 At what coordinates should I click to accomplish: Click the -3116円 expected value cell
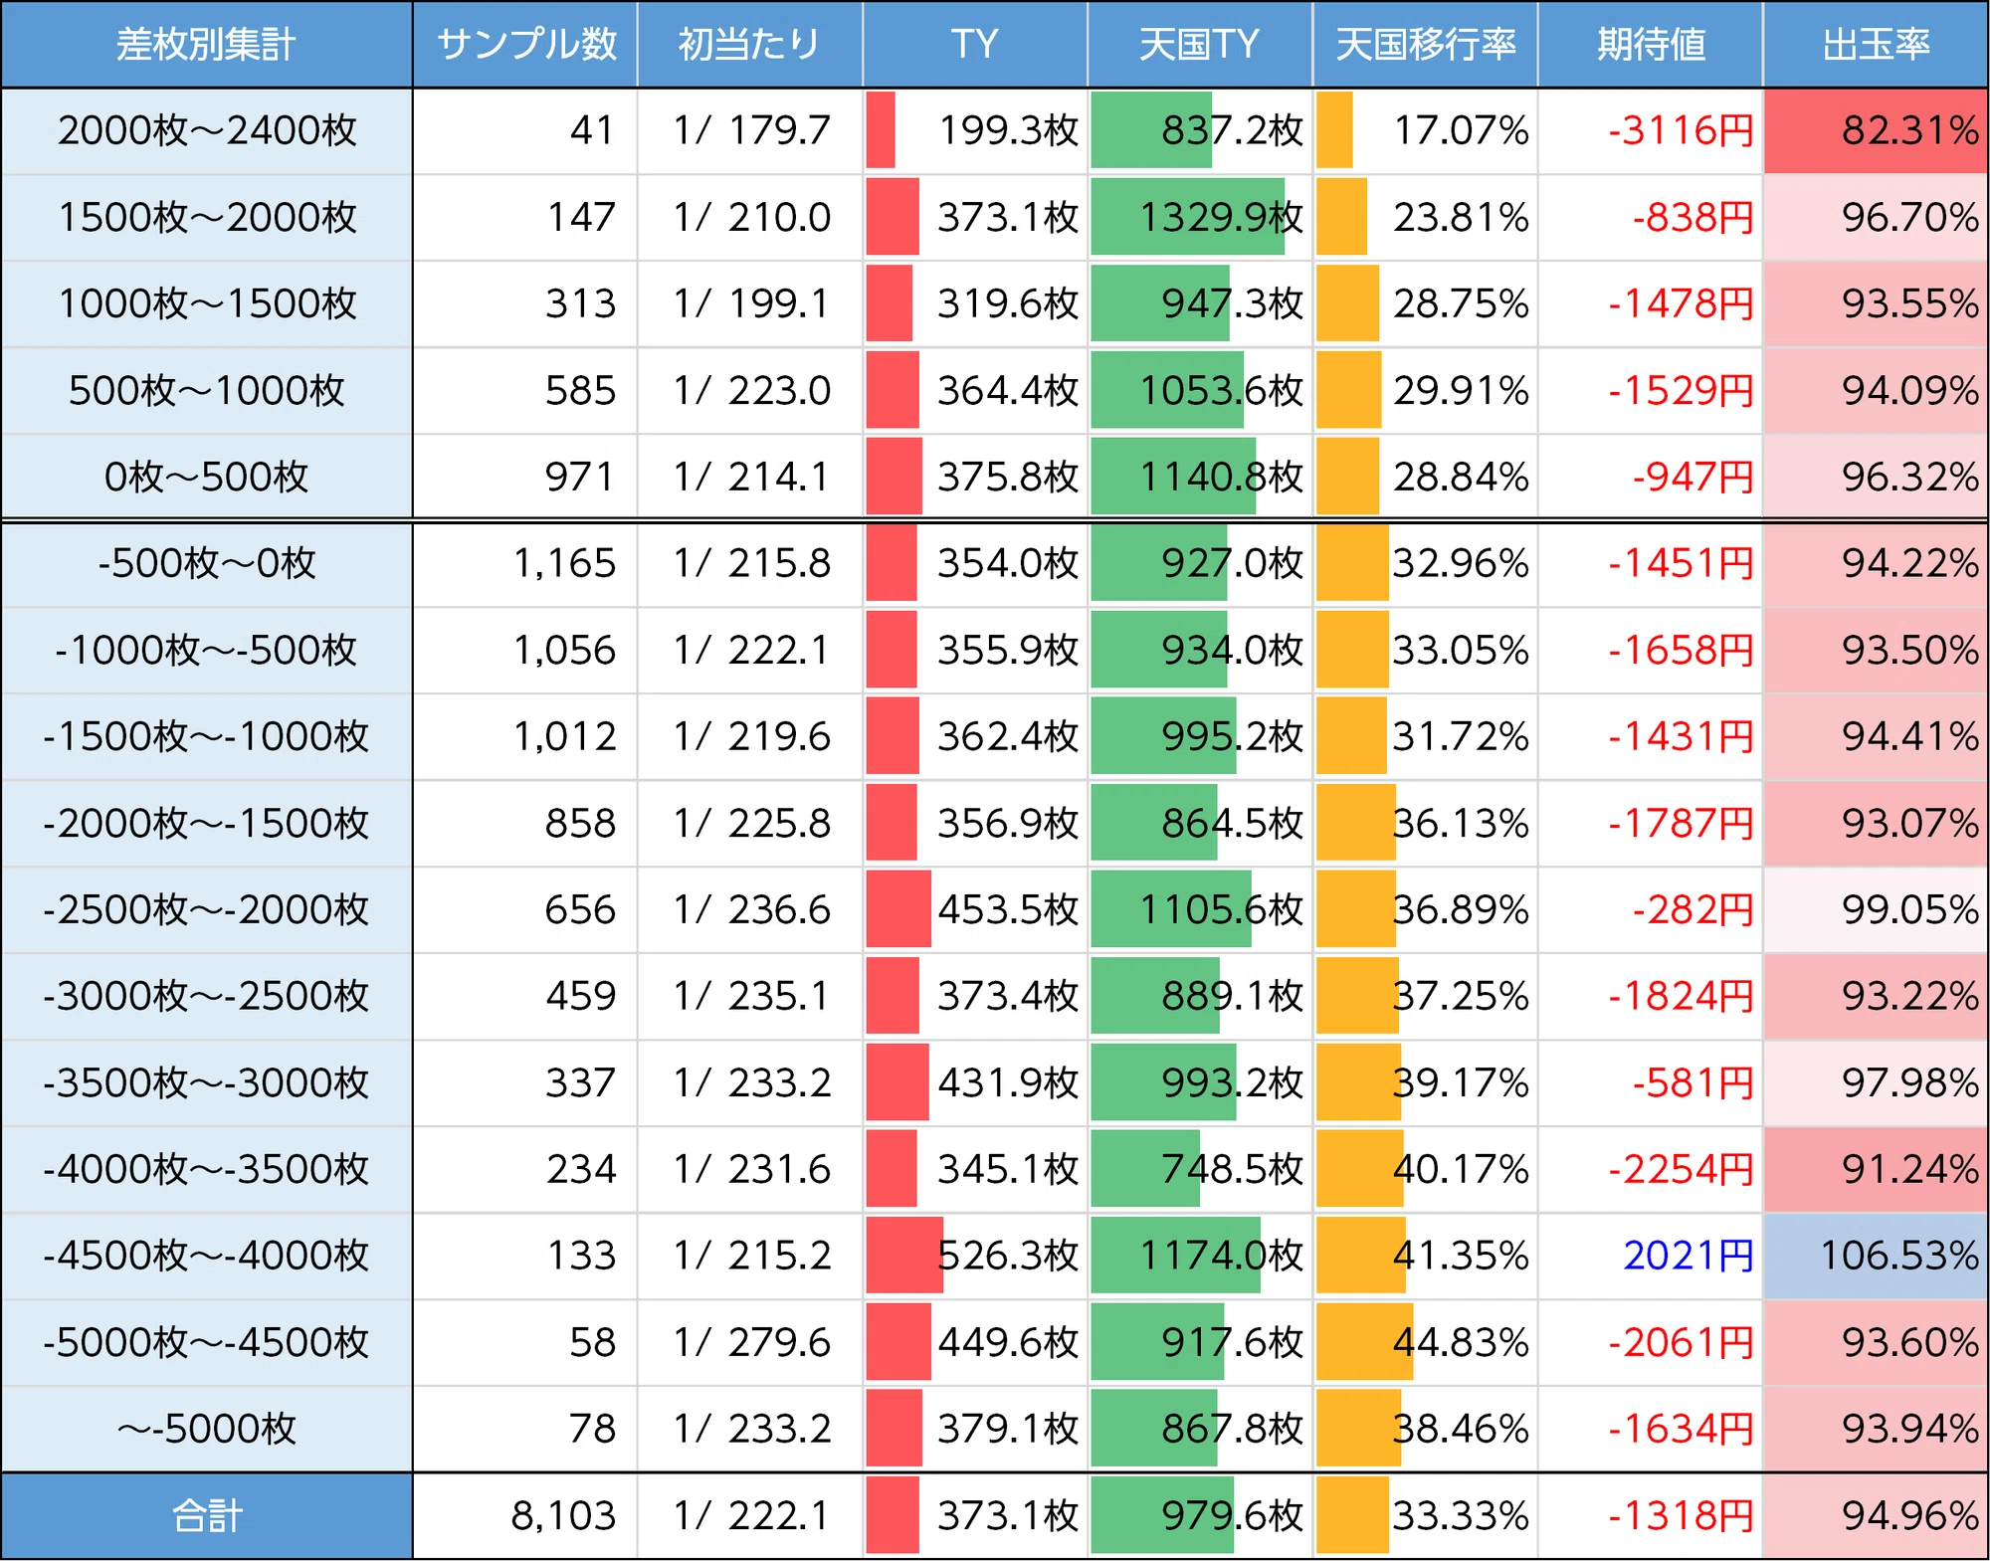(x=1650, y=130)
